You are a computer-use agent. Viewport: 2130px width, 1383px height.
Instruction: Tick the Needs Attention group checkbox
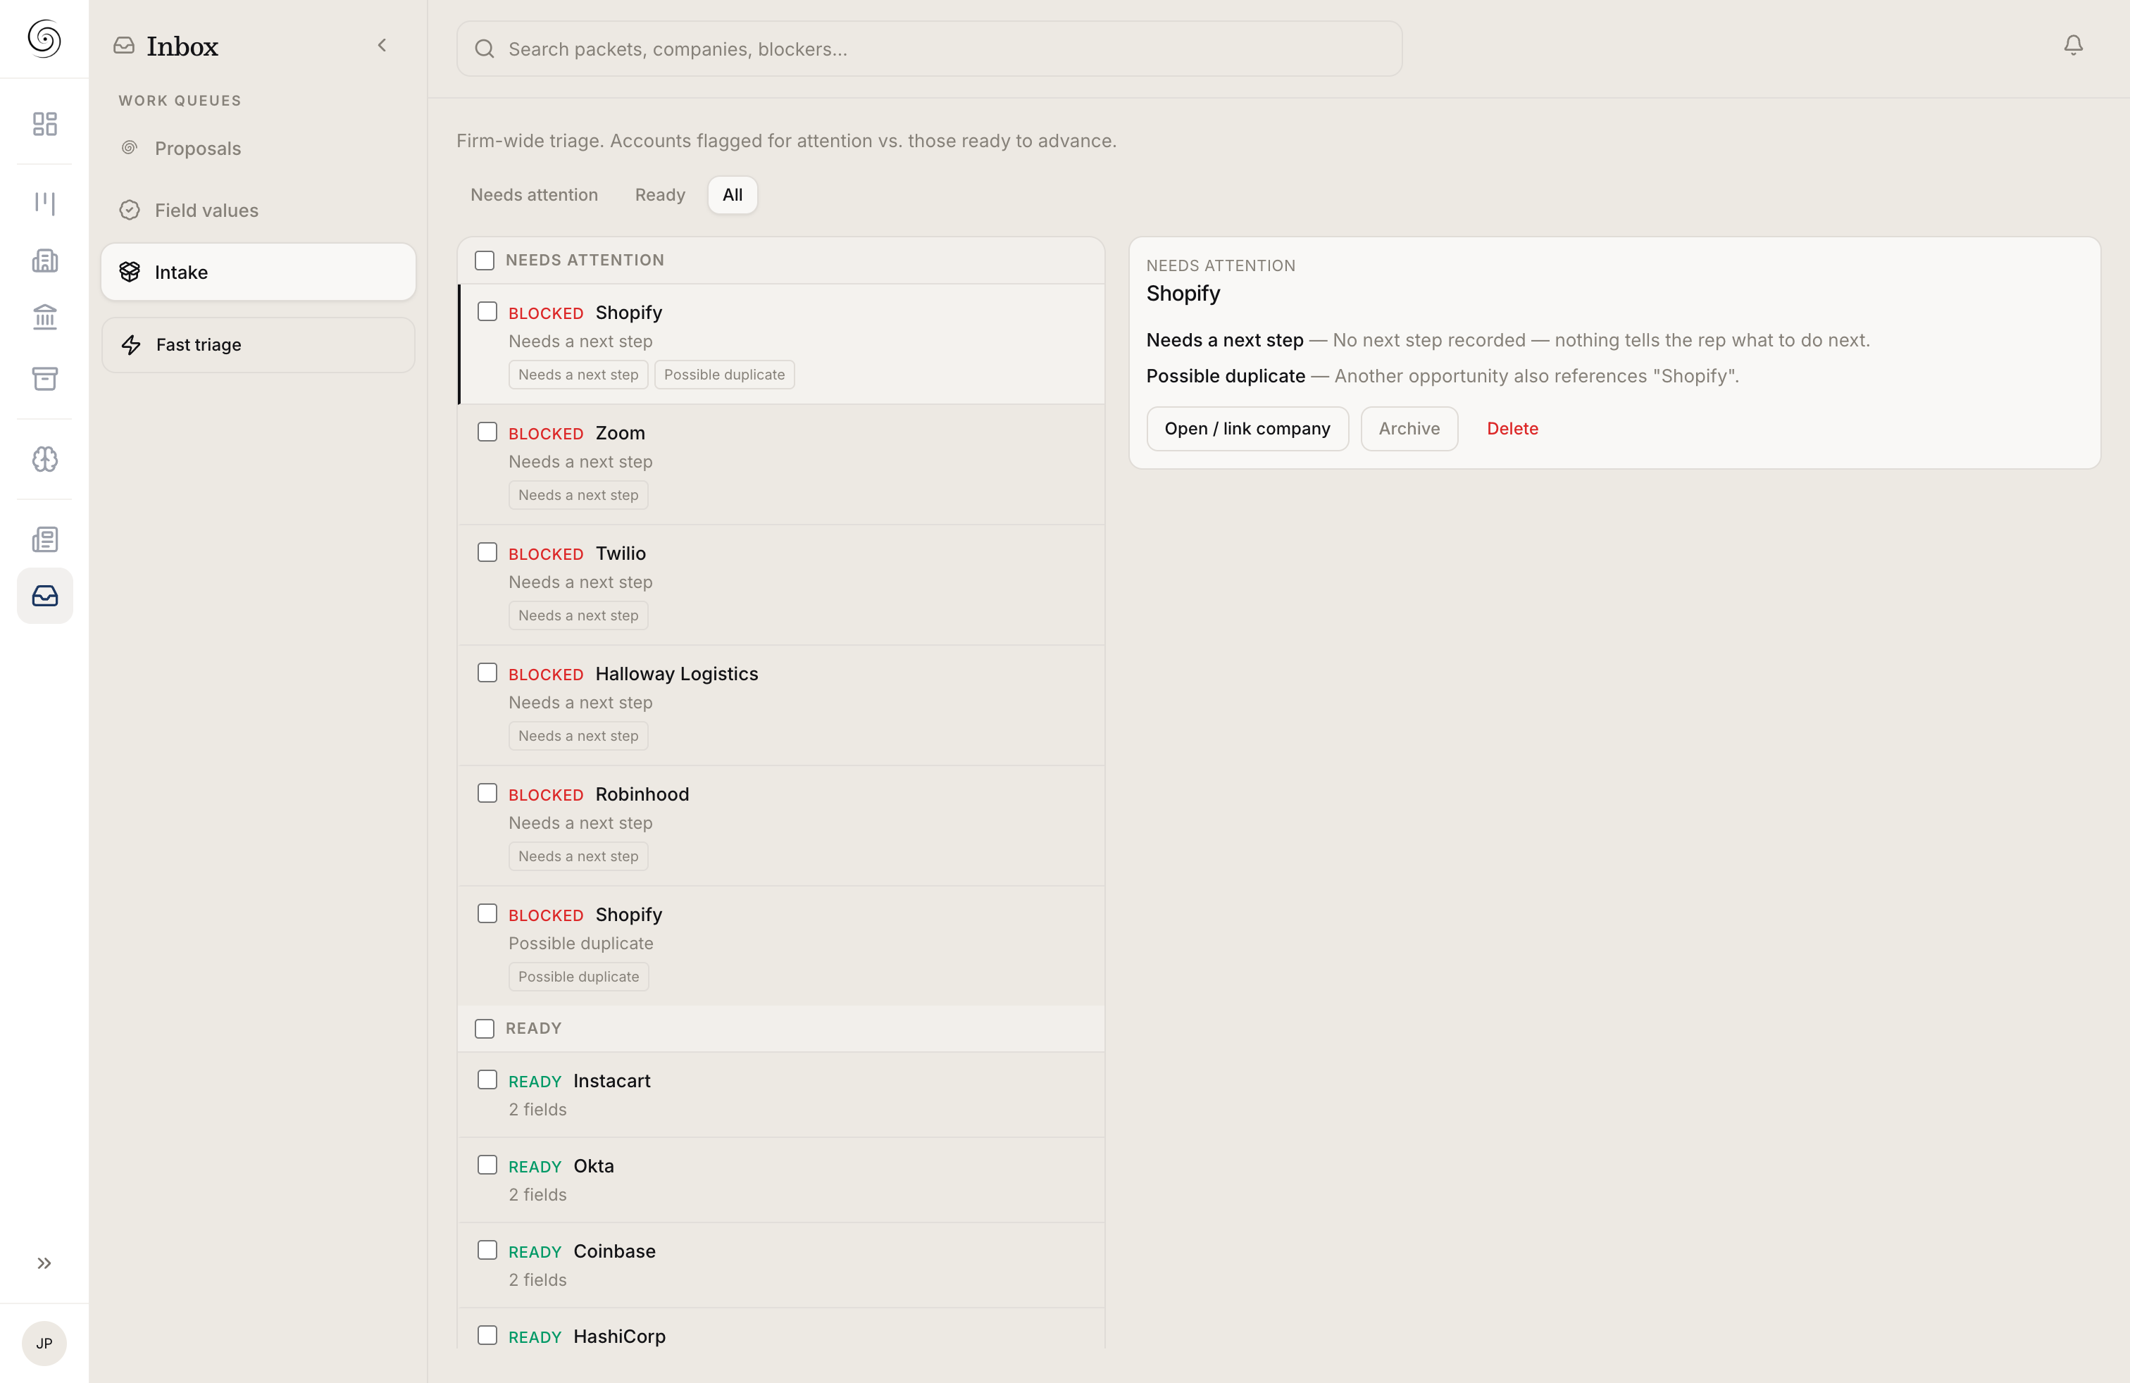click(484, 261)
